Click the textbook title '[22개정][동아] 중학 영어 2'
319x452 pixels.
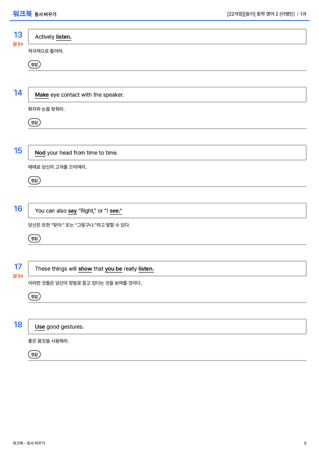(253, 14)
